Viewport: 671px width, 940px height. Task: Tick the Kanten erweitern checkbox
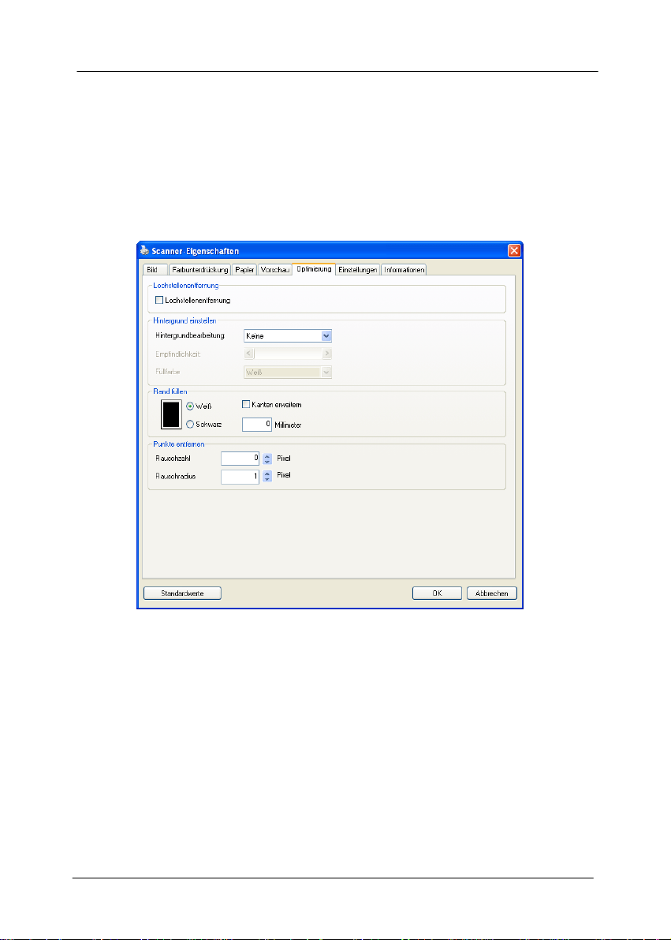pyautogui.click(x=246, y=405)
